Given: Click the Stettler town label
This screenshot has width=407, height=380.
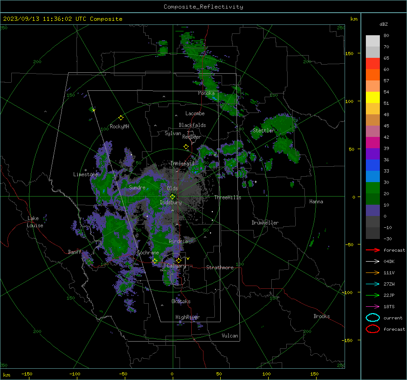Looking at the screenshot, I should (x=264, y=131).
